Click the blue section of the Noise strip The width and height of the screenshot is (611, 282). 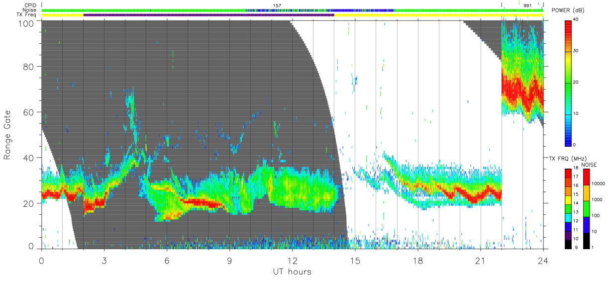tap(362, 10)
